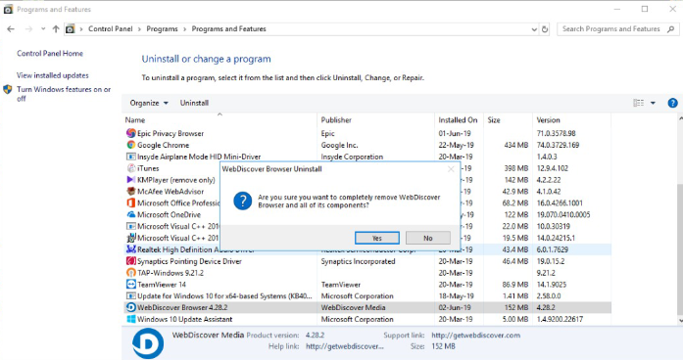Open Control Panel Home link
The image size is (683, 360).
[50, 54]
